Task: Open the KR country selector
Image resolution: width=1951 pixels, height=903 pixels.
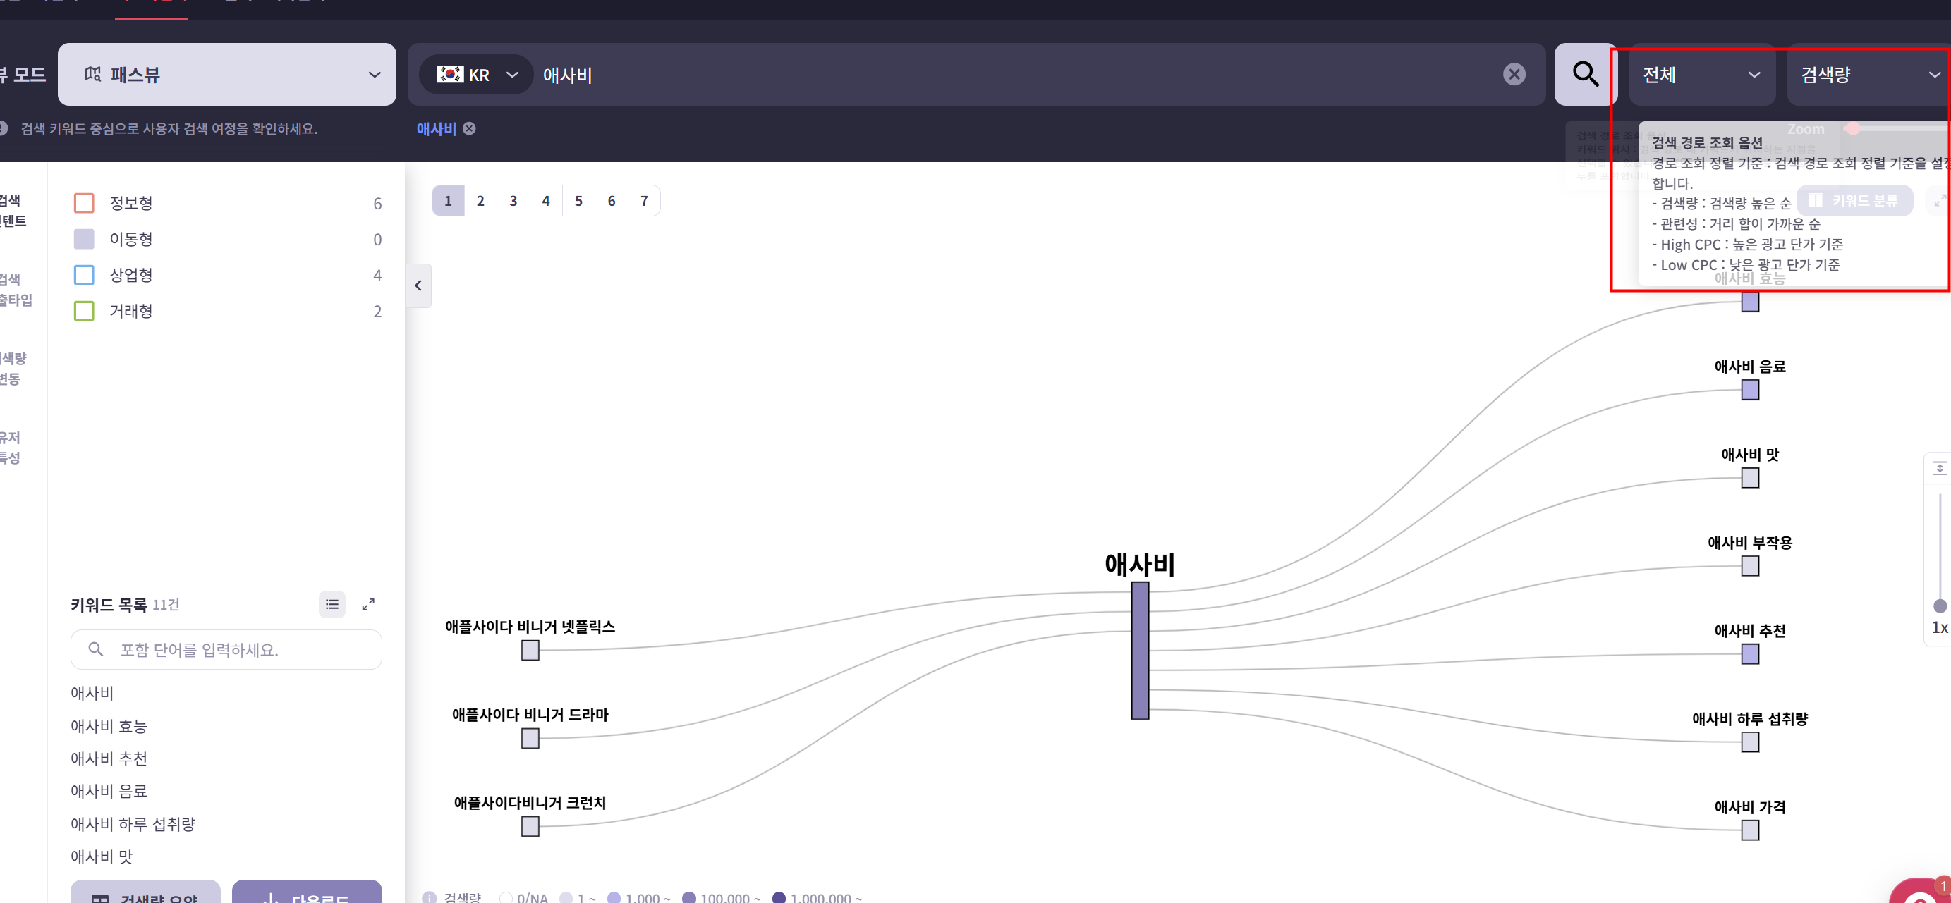Action: pyautogui.click(x=477, y=74)
